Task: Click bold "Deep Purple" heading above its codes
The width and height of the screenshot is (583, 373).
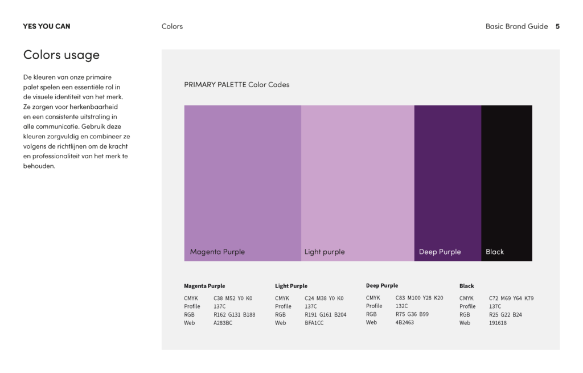Action: [382, 286]
